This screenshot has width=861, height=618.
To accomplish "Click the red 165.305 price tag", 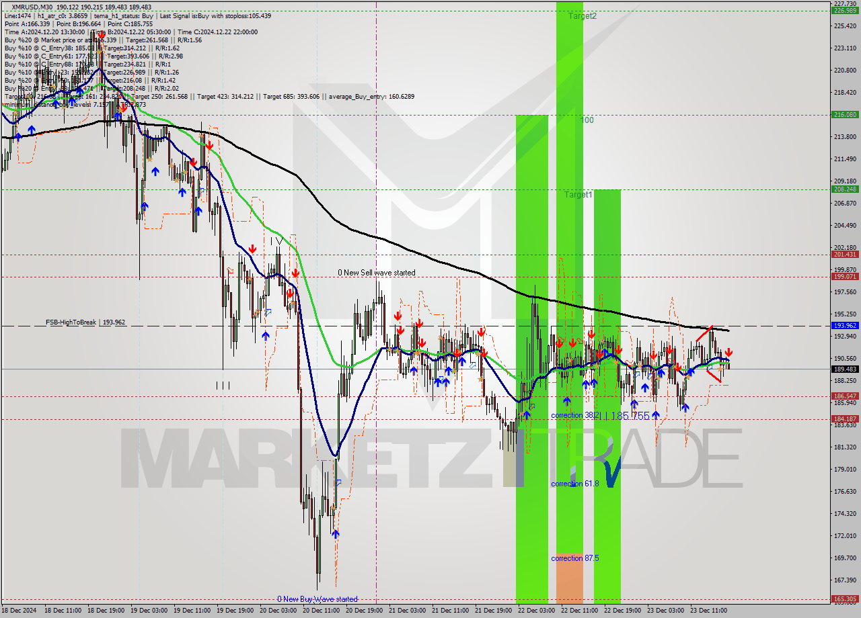I will click(845, 599).
